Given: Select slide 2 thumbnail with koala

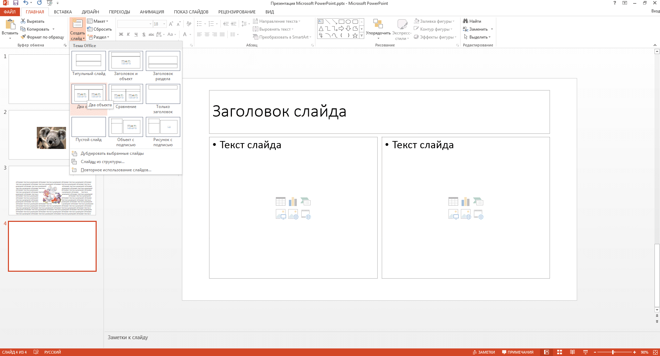Looking at the screenshot, I should click(x=52, y=135).
